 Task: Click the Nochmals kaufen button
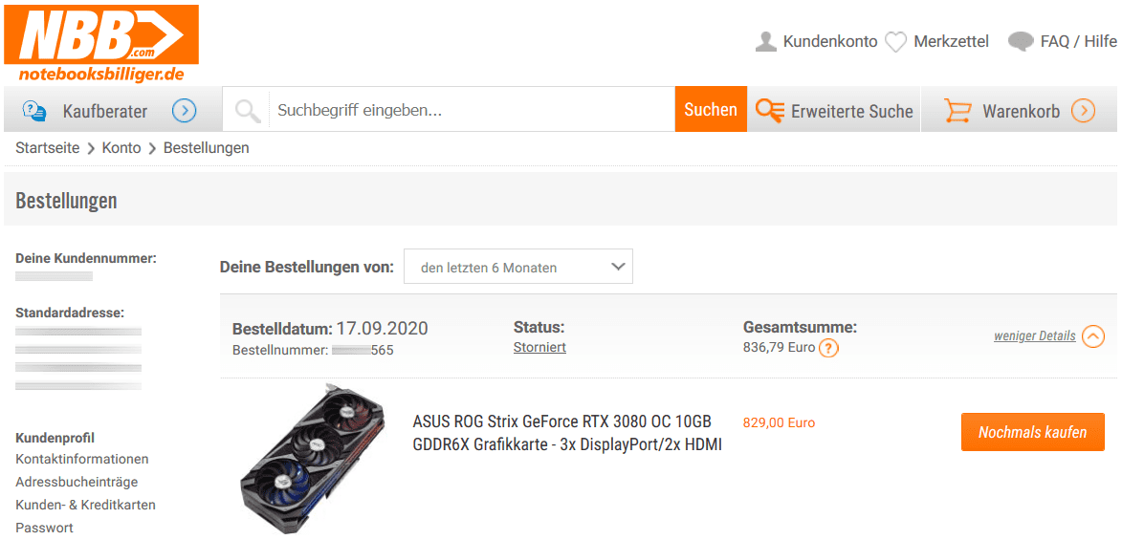pyautogui.click(x=1032, y=432)
